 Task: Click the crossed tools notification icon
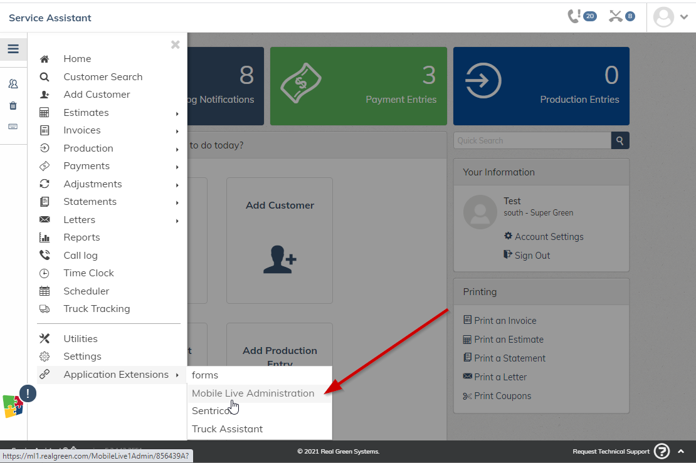tap(615, 16)
